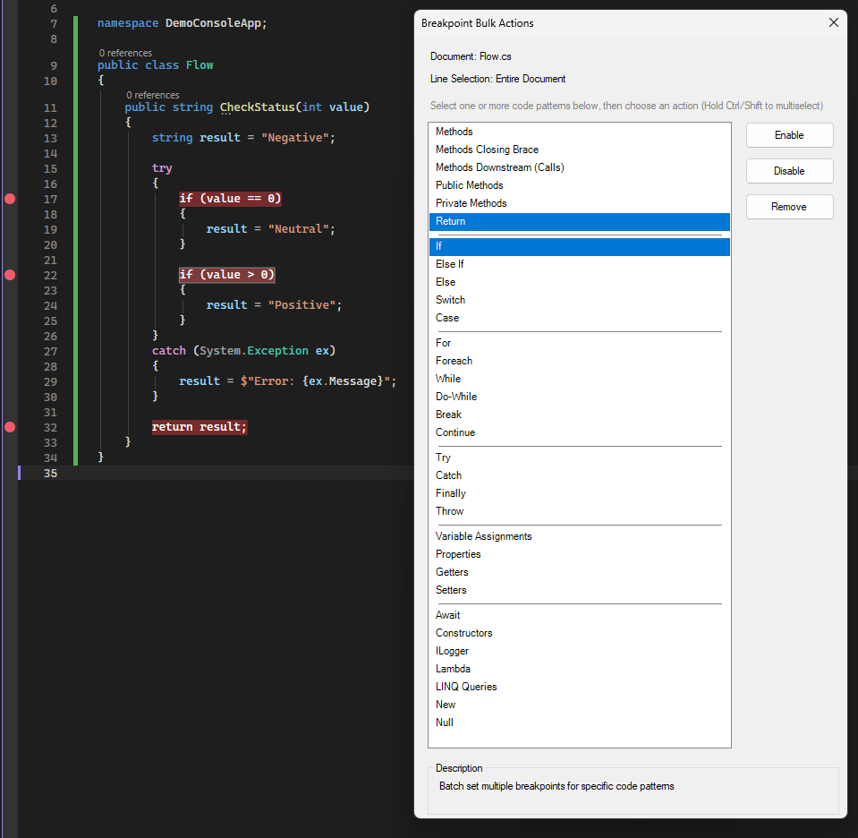Select the Finally pattern
The image size is (858, 838).
click(x=580, y=493)
